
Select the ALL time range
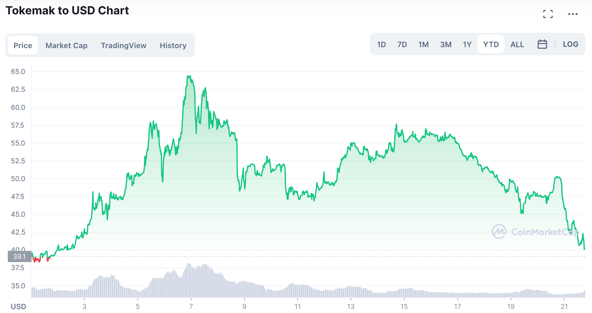[x=517, y=44]
